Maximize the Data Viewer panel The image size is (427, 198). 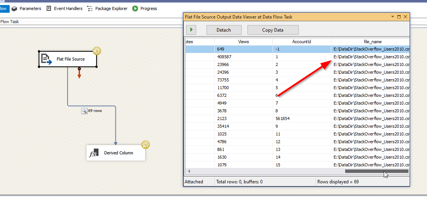399,17
